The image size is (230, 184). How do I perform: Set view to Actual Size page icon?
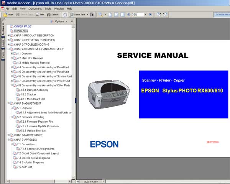click(110, 15)
